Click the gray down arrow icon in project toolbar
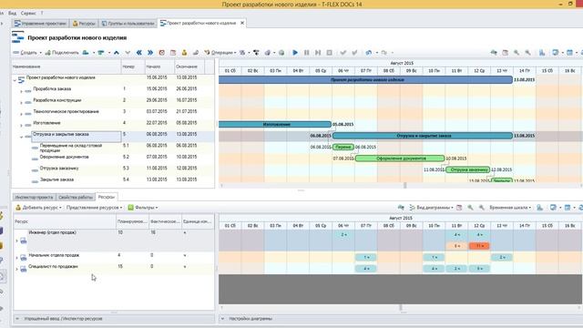The image size is (583, 328). click(x=128, y=53)
